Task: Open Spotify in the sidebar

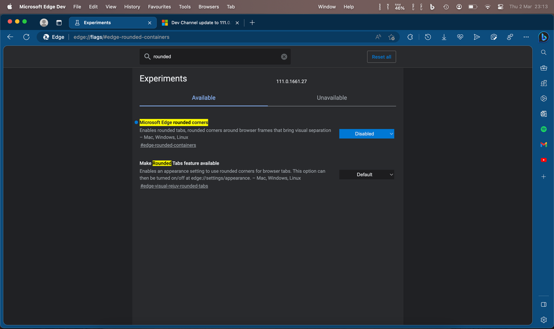Action: [543, 129]
